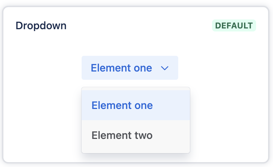The height and width of the screenshot is (167, 273).
Task: Click the "Dropdown" heading text
Action: [x=41, y=26]
